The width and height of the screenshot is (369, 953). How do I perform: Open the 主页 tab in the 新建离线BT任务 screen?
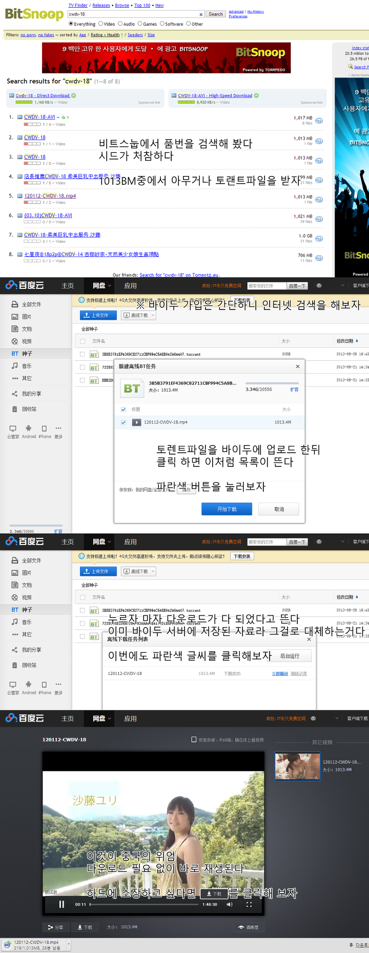(x=68, y=286)
